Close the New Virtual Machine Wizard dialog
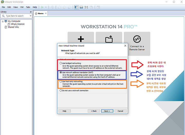The width and height of the screenshot is (185, 135). (125, 46)
